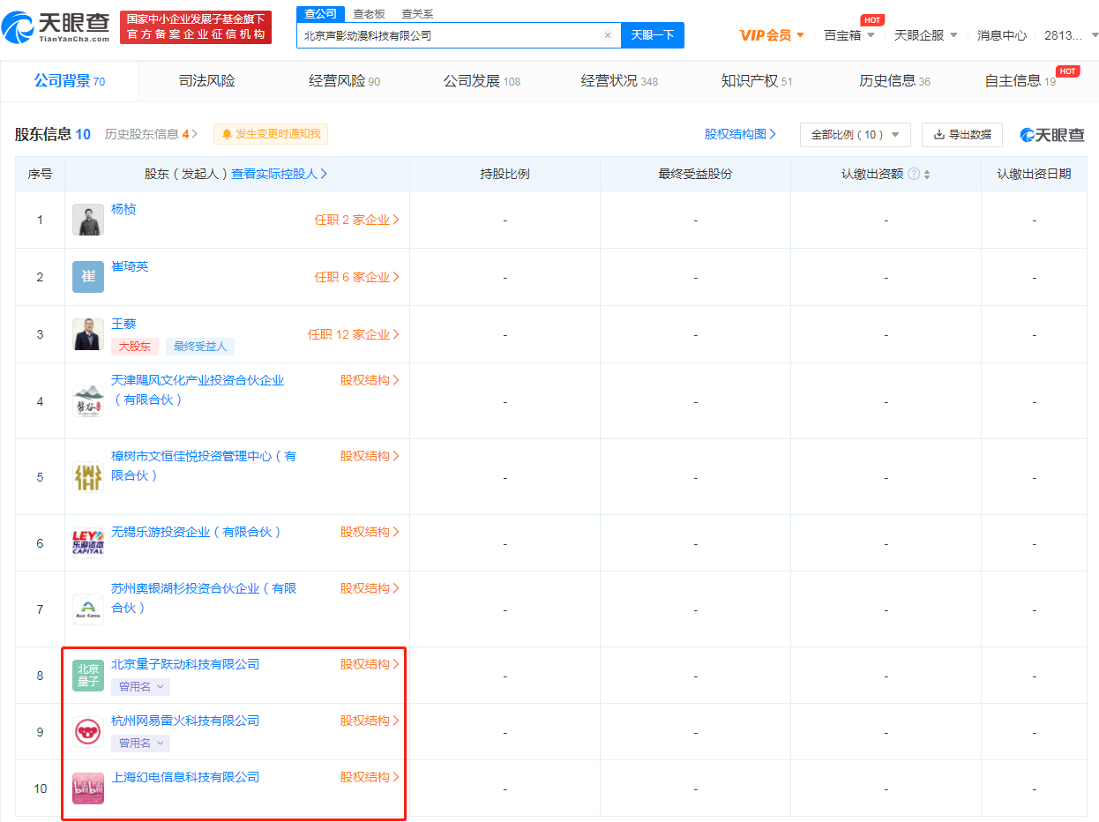Sort by the 认缴出资额 column arrows

(x=927, y=175)
